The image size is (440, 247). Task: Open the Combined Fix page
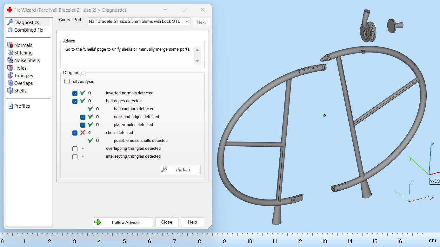pos(29,30)
